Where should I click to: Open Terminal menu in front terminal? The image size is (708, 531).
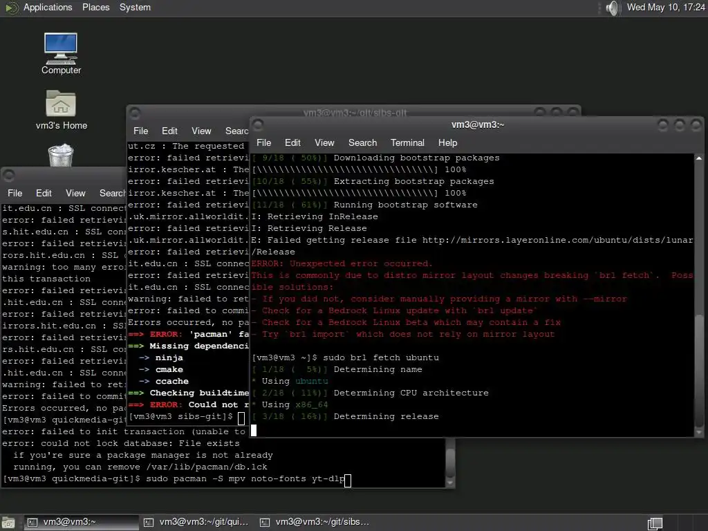tap(407, 142)
